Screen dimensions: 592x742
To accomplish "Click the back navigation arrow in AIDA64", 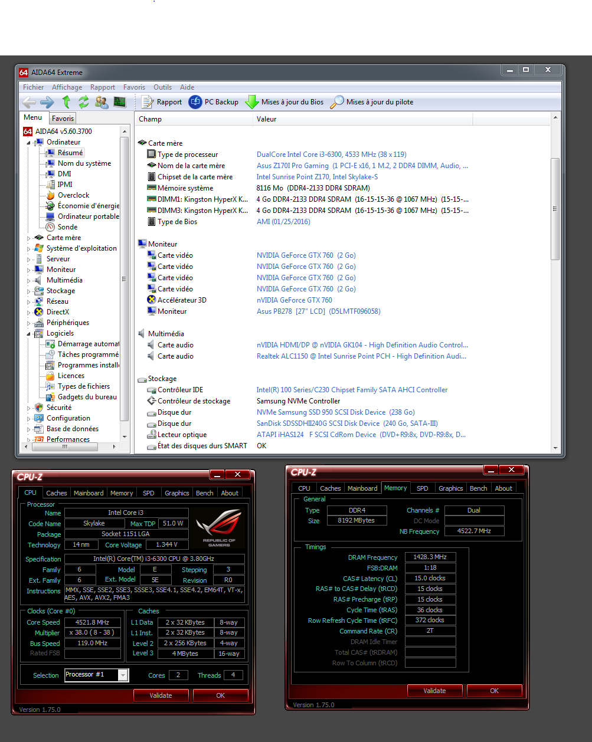I will (29, 102).
